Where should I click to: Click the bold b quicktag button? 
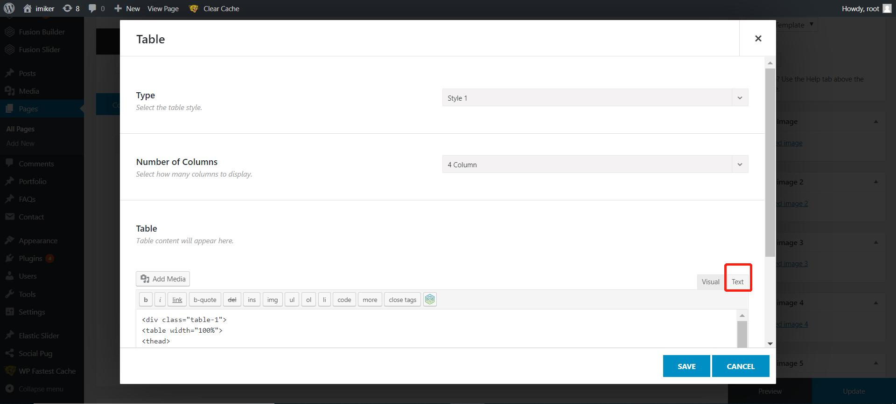[x=146, y=300]
